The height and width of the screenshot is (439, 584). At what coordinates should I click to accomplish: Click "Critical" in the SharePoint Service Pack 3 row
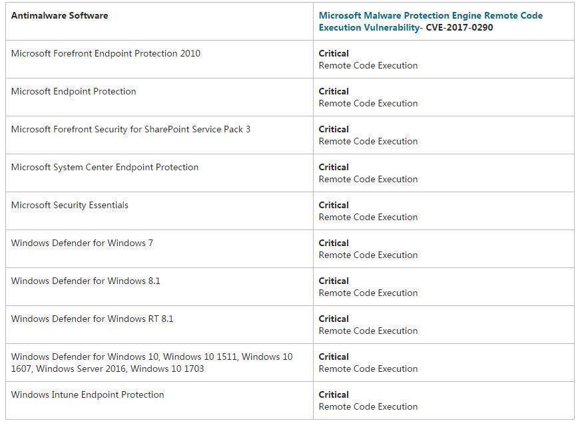[x=334, y=130]
